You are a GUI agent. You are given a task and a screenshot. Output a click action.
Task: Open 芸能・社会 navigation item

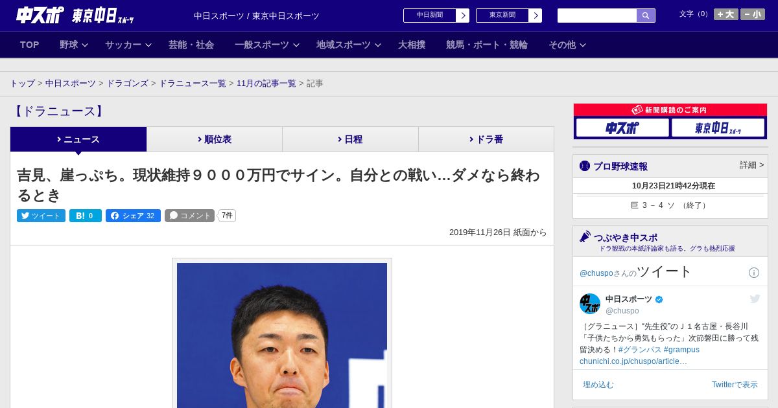tap(191, 45)
